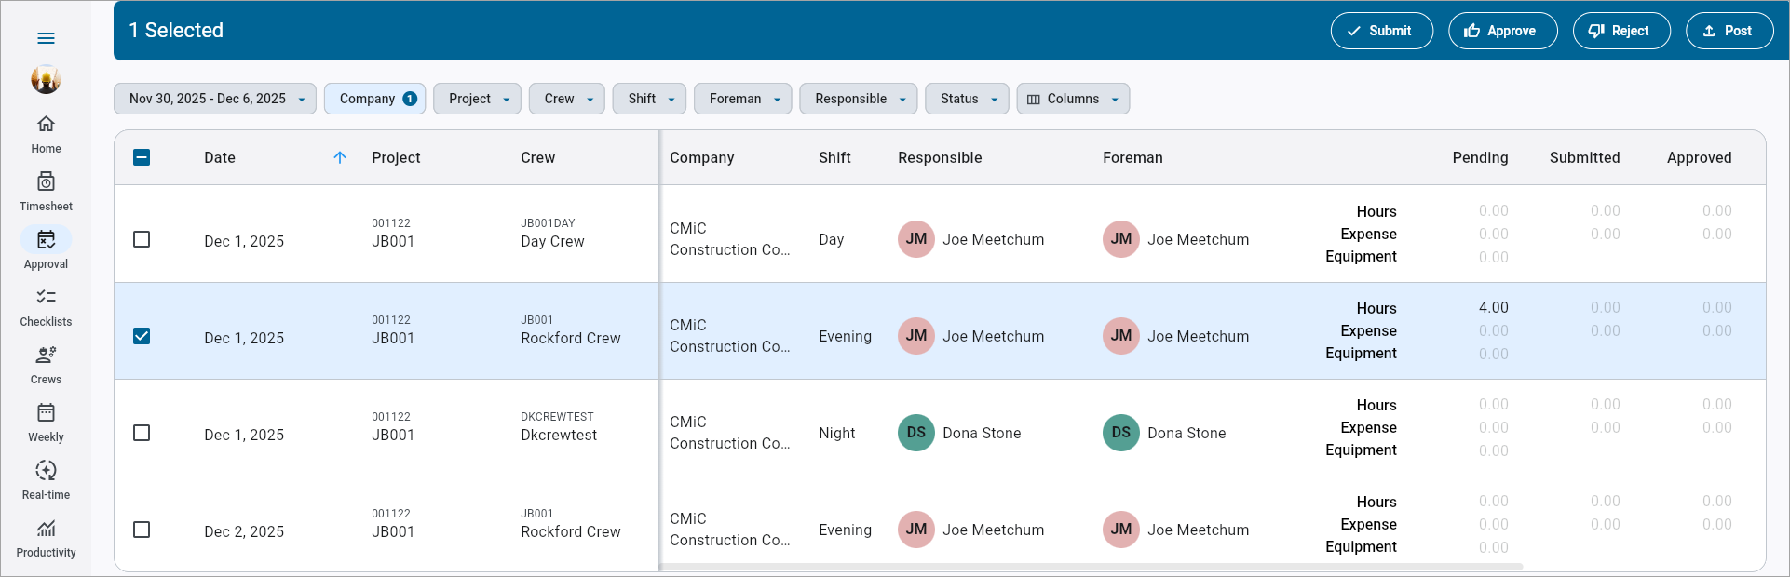Image resolution: width=1790 pixels, height=577 pixels.
Task: Click the 4.00 pending hours value
Action: pyautogui.click(x=1494, y=307)
